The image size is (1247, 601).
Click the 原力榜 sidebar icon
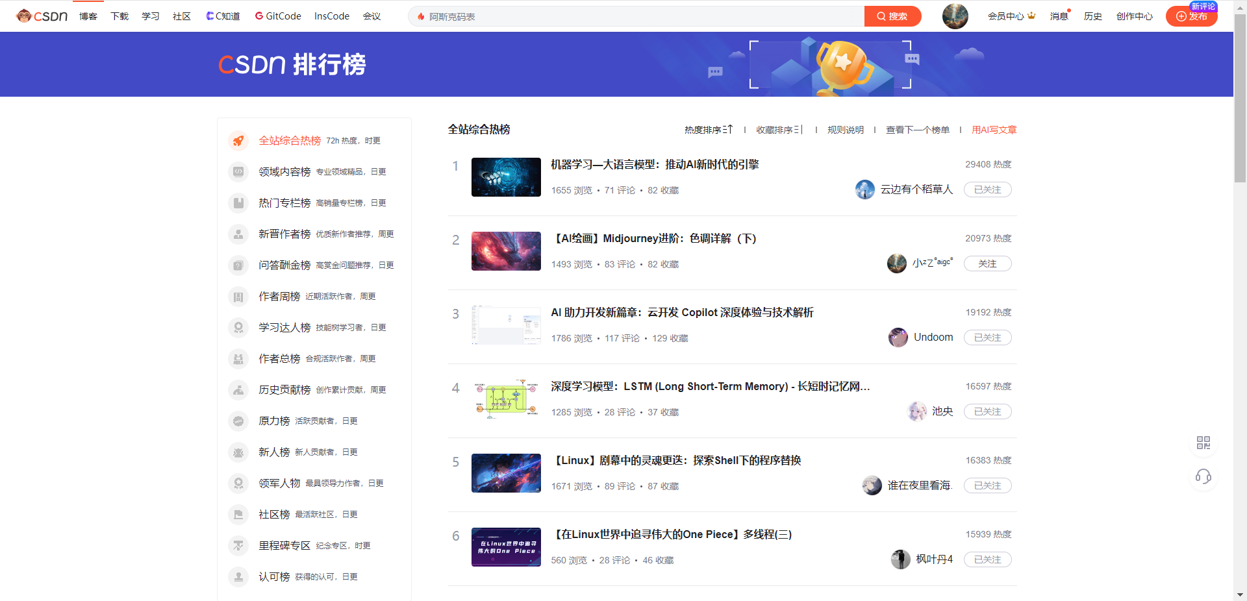click(238, 421)
